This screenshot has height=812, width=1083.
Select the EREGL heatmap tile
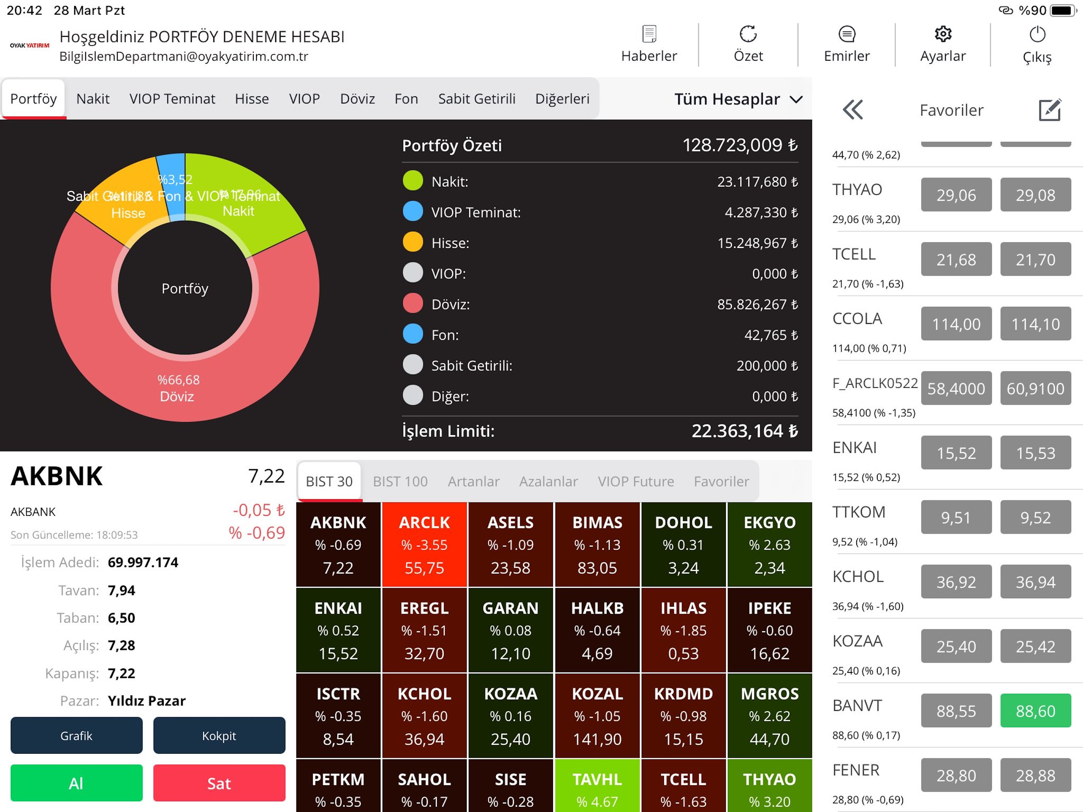tap(425, 630)
